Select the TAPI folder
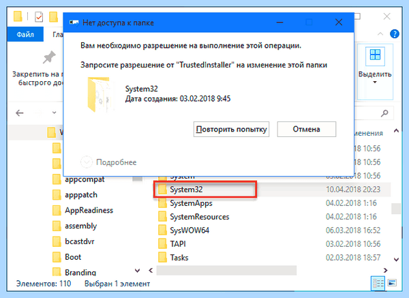Screen dimensions: 409x298 [x=178, y=243]
